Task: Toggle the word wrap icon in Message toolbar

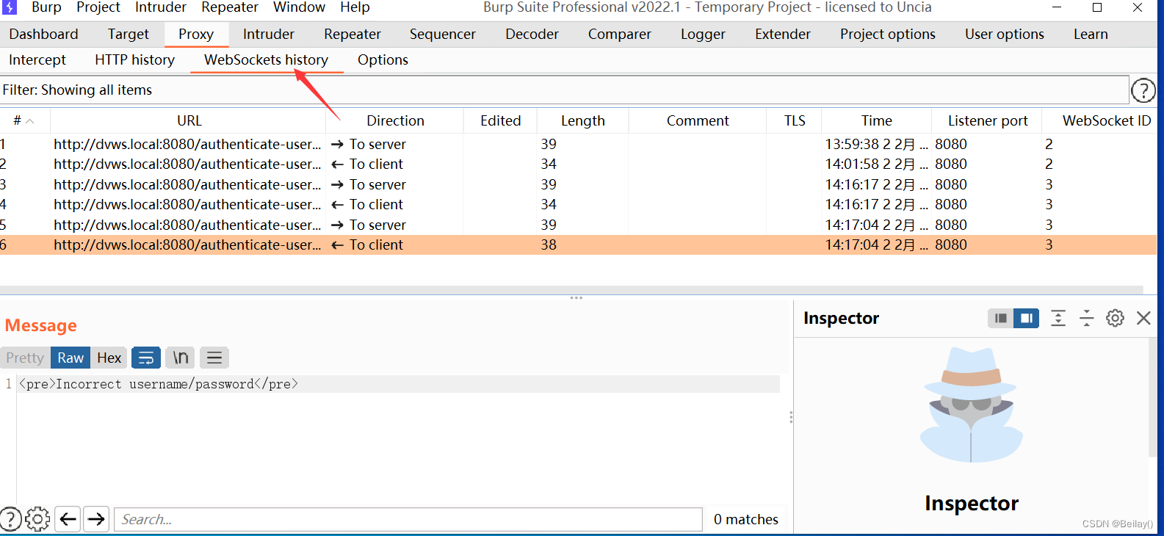Action: point(146,358)
